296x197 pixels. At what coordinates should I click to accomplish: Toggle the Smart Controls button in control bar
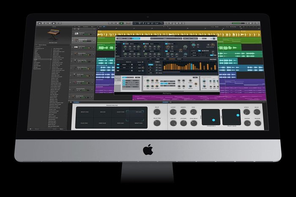click(x=54, y=23)
